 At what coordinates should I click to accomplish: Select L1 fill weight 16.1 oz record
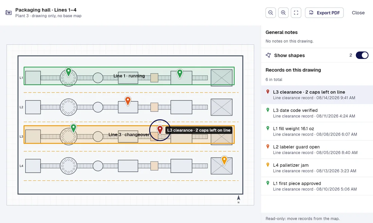pyautogui.click(x=317, y=131)
